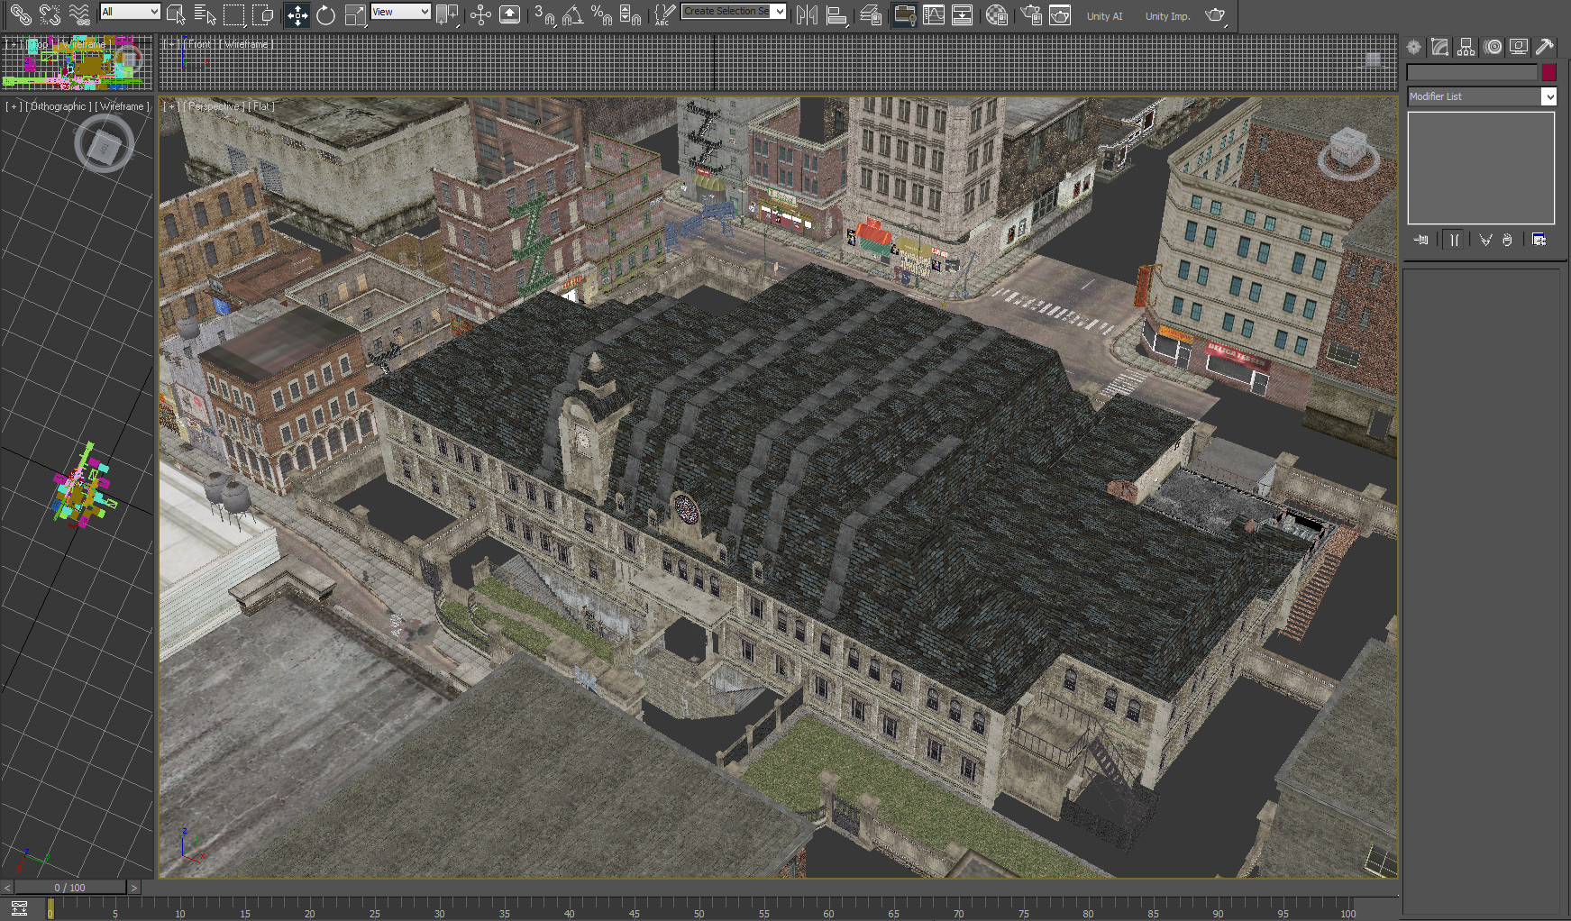
Task: Toggle the Pin Stack button
Action: click(1421, 240)
